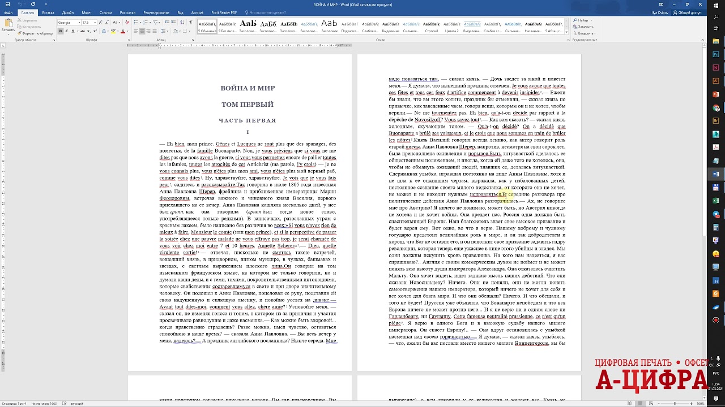Decrease paragraph indent

coord(167,23)
